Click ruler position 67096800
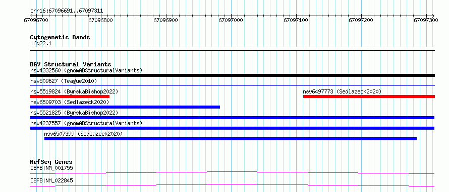449x192 pixels. [101, 20]
